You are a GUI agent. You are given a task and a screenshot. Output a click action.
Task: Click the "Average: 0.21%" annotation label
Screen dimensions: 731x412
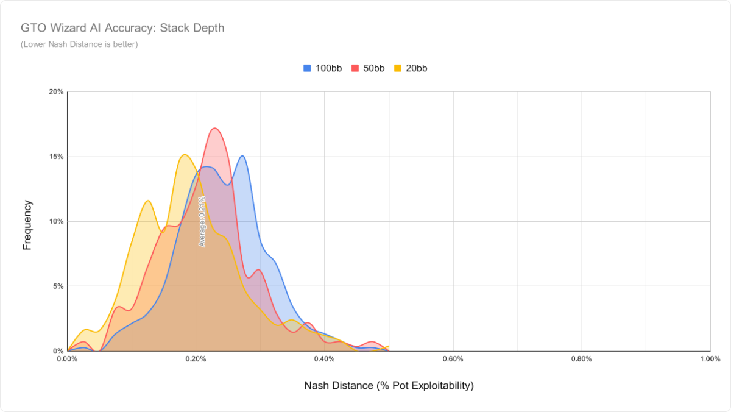click(x=202, y=221)
